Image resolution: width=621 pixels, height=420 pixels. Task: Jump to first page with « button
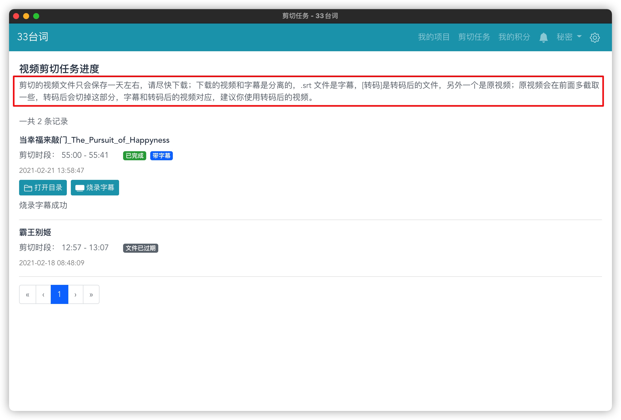[28, 294]
